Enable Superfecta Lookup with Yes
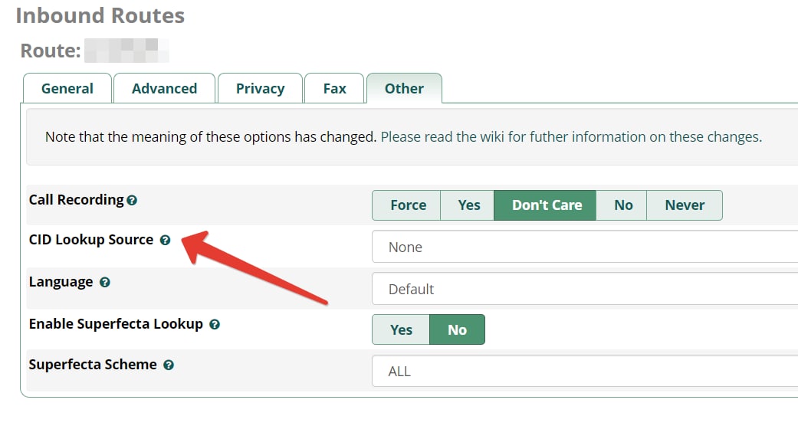The image size is (798, 439). click(401, 330)
